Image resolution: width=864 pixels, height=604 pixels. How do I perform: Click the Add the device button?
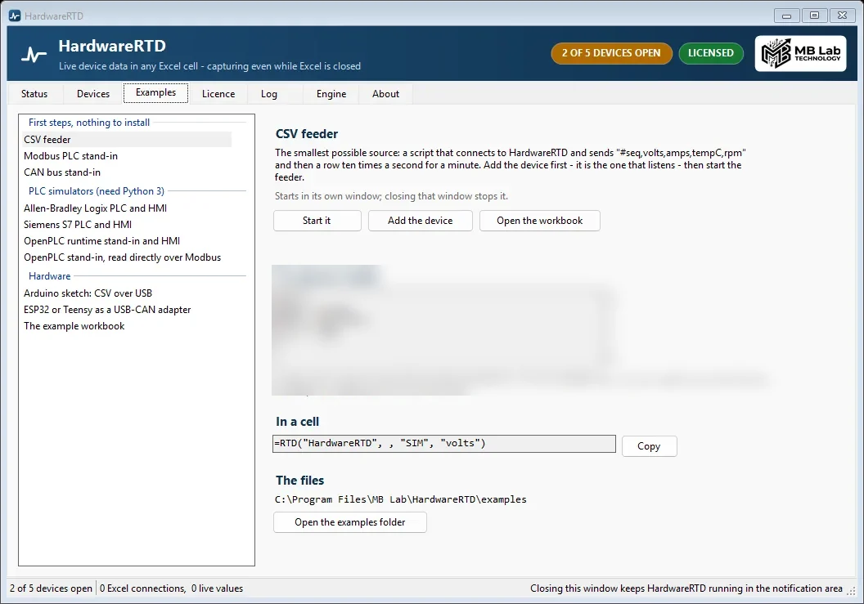[x=420, y=221]
